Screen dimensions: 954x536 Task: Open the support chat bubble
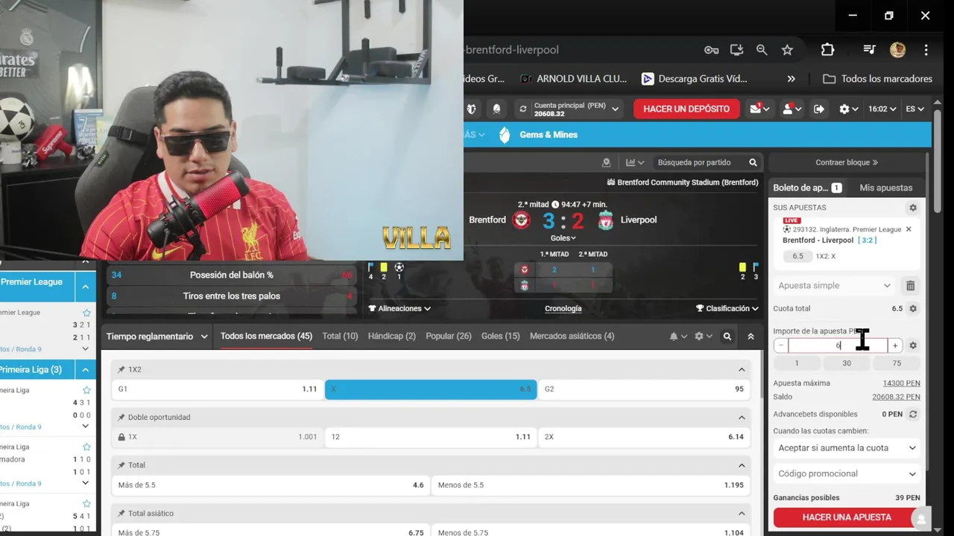pos(921,519)
